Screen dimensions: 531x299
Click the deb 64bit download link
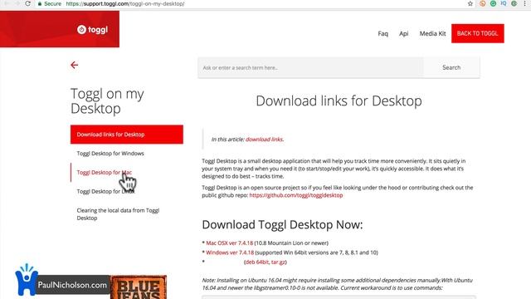pyautogui.click(x=256, y=262)
